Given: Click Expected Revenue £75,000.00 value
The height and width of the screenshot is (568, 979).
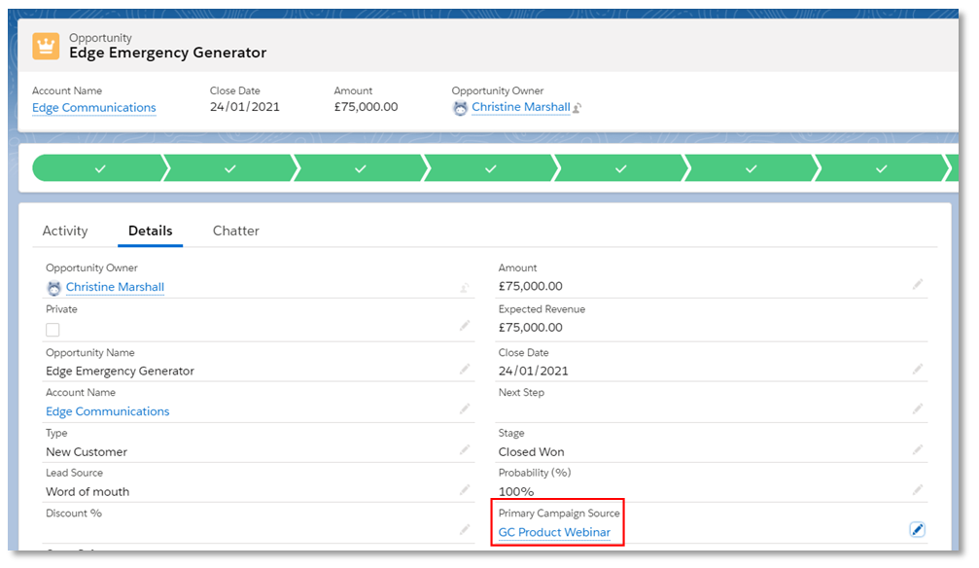Looking at the screenshot, I should [531, 328].
